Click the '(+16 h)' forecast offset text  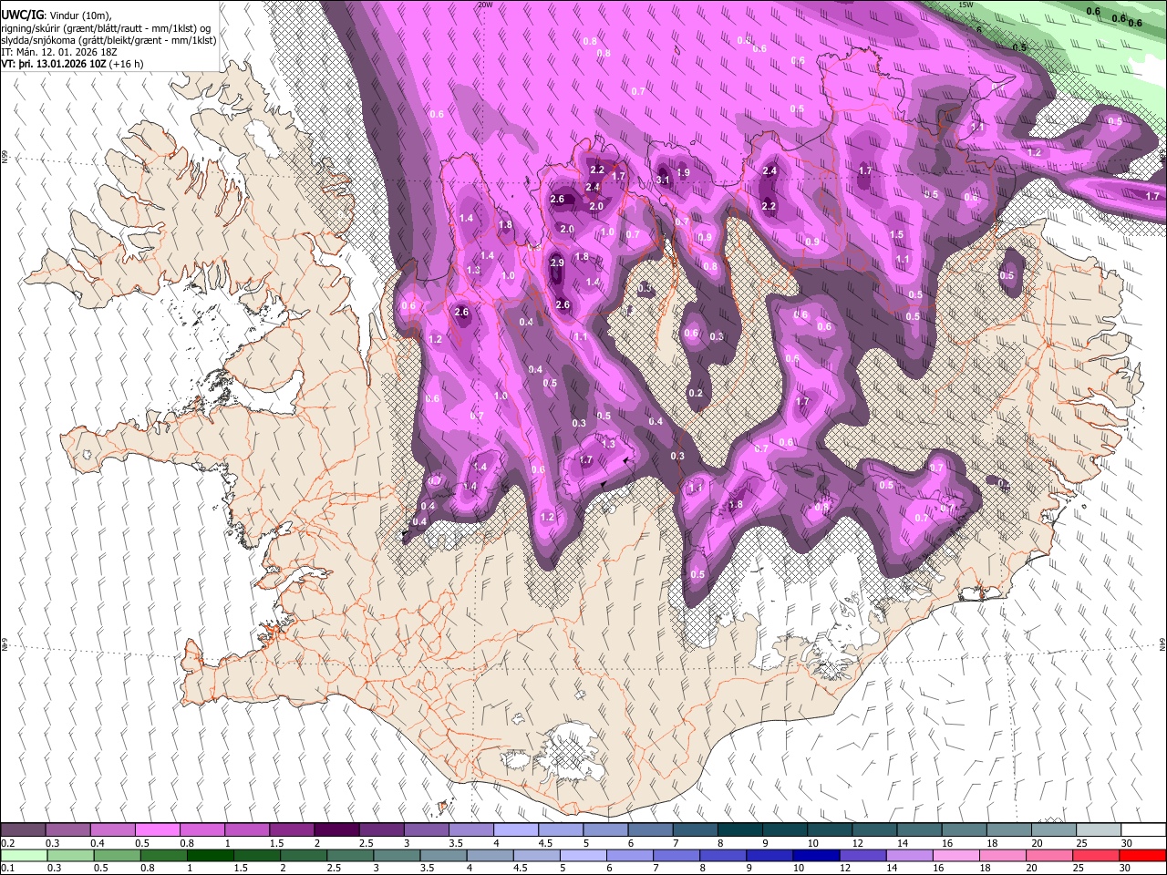pos(128,64)
